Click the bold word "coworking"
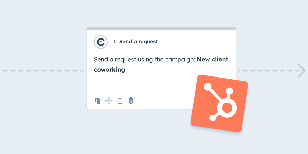The width and height of the screenshot is (308, 154). (109, 70)
